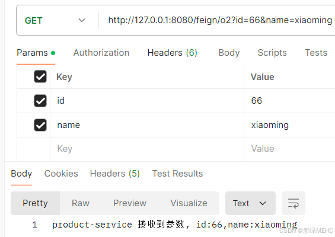335x237 pixels.
Task: Toggle word wrap icon in response toolbar
Action: (293, 203)
